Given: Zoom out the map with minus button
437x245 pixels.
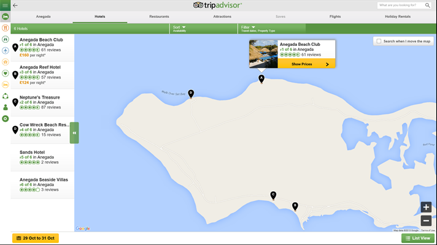Looking at the screenshot, I should [426, 221].
